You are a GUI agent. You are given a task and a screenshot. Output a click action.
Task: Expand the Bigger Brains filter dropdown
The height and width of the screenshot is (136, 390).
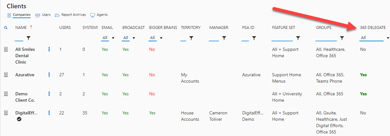(x=156, y=38)
